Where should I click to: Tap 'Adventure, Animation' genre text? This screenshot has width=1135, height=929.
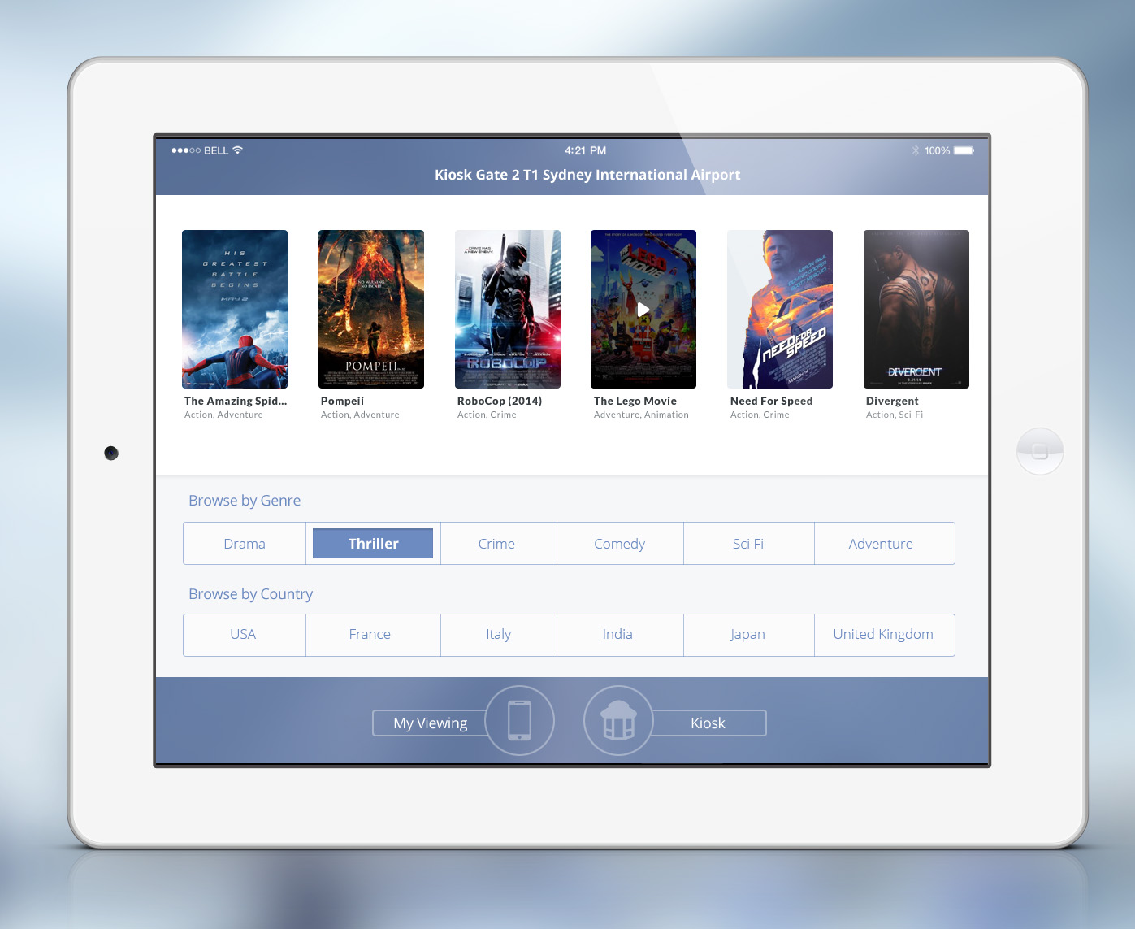[641, 415]
